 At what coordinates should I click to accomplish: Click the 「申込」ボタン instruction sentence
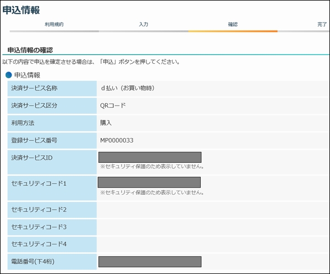91,62
